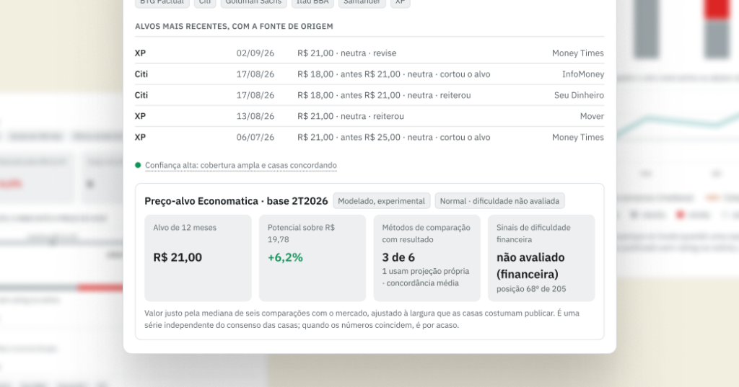Click the Citi 17/08/26 "cortou o alvo" row
739x387 pixels.
click(369, 74)
